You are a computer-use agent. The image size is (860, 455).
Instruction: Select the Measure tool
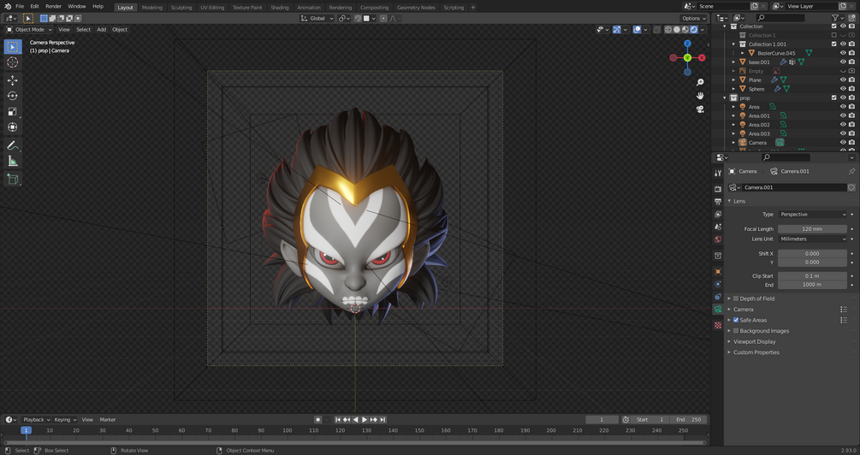(x=13, y=161)
